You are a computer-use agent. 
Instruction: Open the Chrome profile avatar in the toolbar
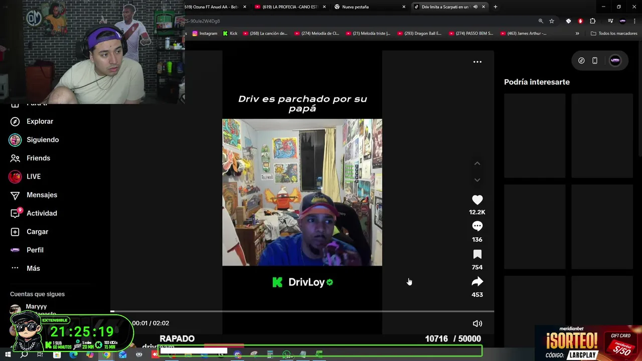[x=622, y=21]
